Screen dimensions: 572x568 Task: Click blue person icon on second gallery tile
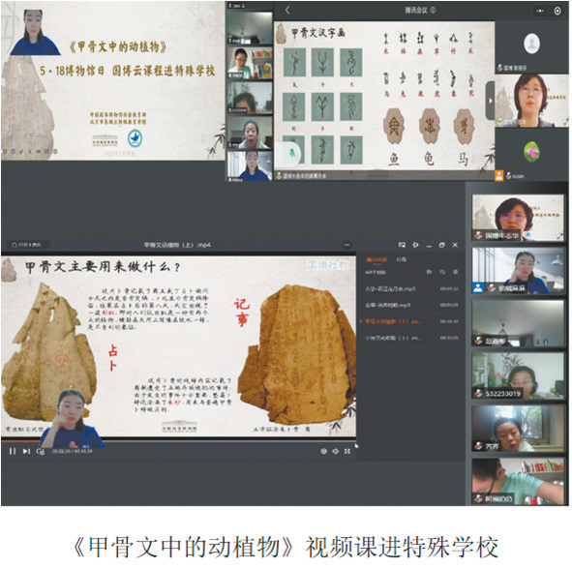coord(477,288)
